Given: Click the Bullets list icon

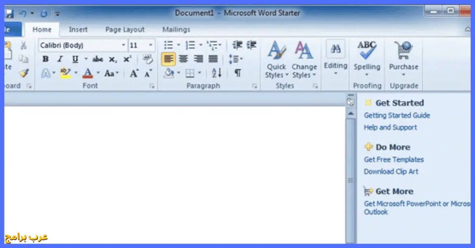Looking at the screenshot, I should coord(169,45).
